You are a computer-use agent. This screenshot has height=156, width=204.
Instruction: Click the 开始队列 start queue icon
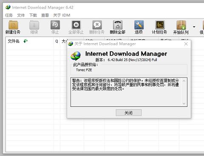coord(181,25)
